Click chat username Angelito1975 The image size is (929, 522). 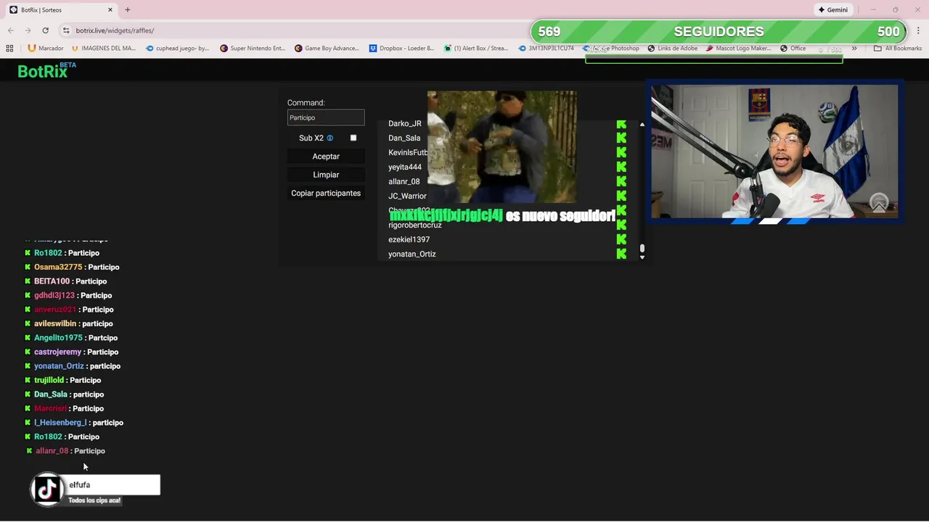pyautogui.click(x=58, y=338)
